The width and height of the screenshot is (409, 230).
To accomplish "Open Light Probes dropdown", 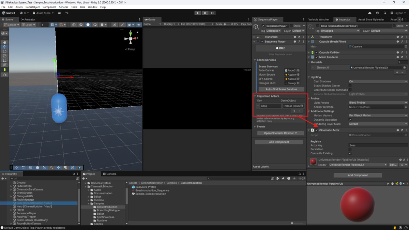I will tap(378, 103).
